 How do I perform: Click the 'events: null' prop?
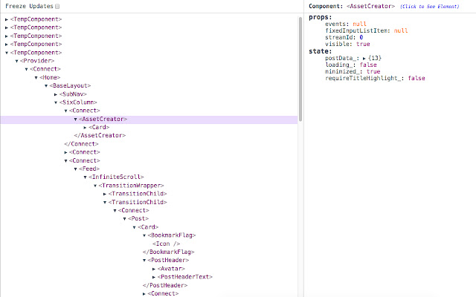(x=346, y=24)
